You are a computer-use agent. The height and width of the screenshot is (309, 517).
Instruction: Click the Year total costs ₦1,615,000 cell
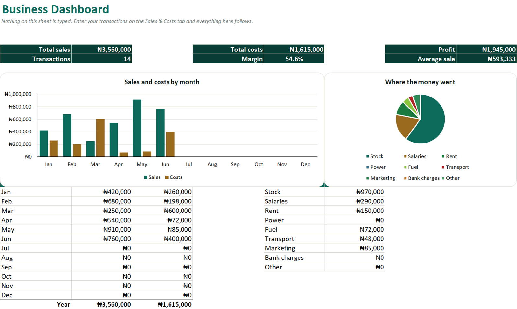(162, 304)
